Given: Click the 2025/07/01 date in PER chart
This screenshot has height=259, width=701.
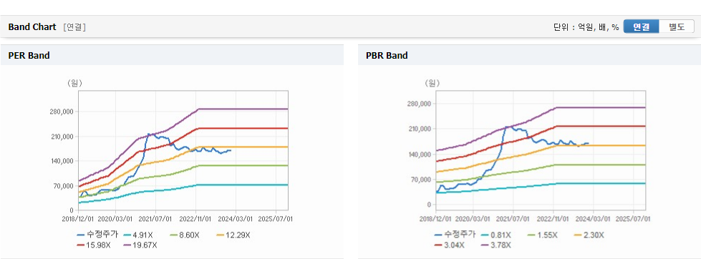Looking at the screenshot, I should [x=276, y=219].
